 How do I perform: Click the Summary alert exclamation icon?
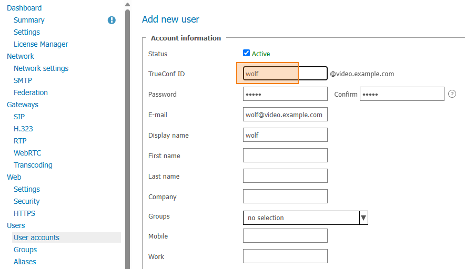click(112, 20)
